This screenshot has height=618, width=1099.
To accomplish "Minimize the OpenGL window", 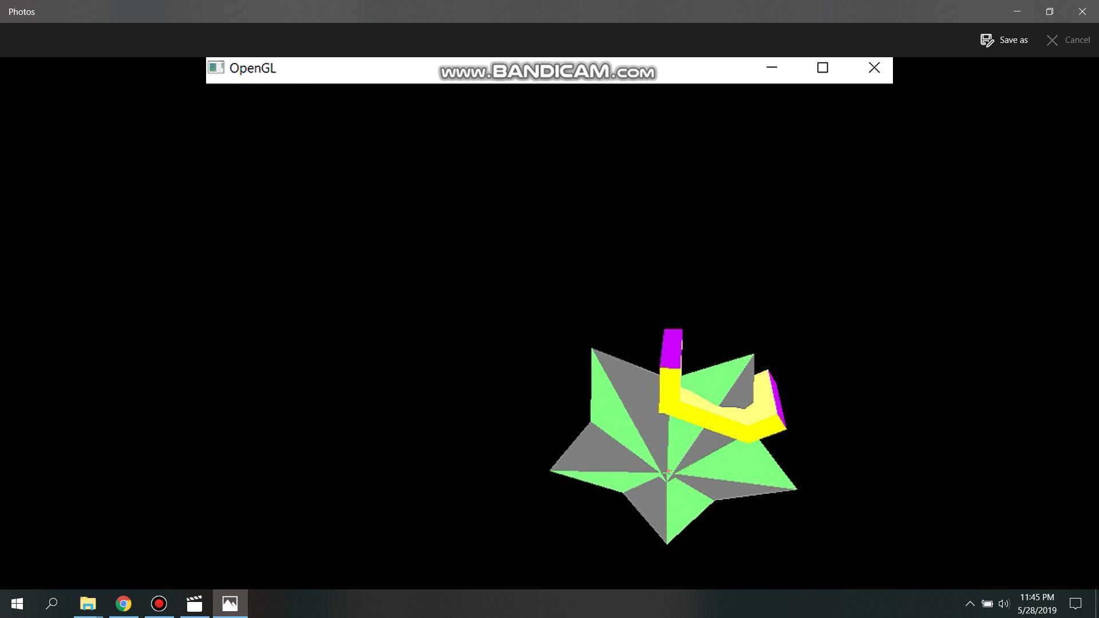I will pos(772,68).
